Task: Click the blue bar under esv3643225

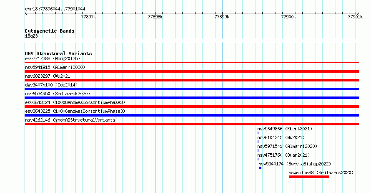Action: click(192, 115)
